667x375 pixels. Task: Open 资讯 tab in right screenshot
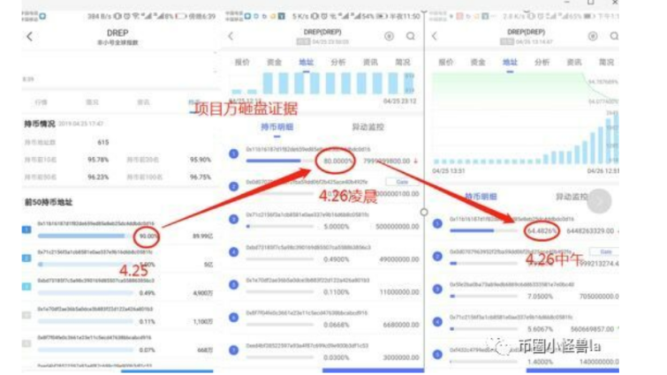click(x=574, y=63)
